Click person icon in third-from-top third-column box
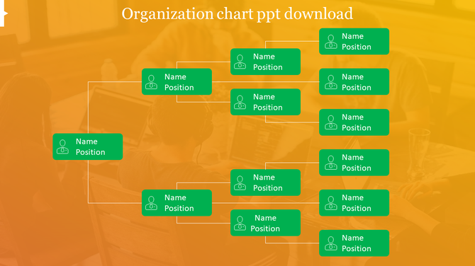Image resolution: width=475 pixels, height=266 pixels. pyautogui.click(x=240, y=183)
